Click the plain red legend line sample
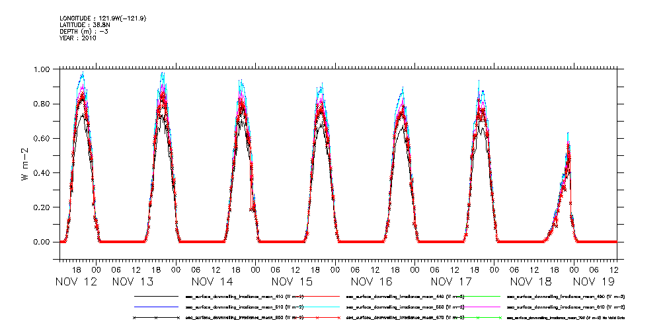667x333 pixels. tap(317, 295)
